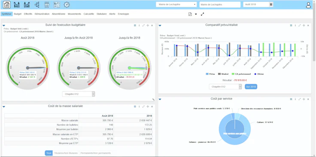Switch to the Budget tab
Viewport: 316px width, 157px height.
coord(18,14)
